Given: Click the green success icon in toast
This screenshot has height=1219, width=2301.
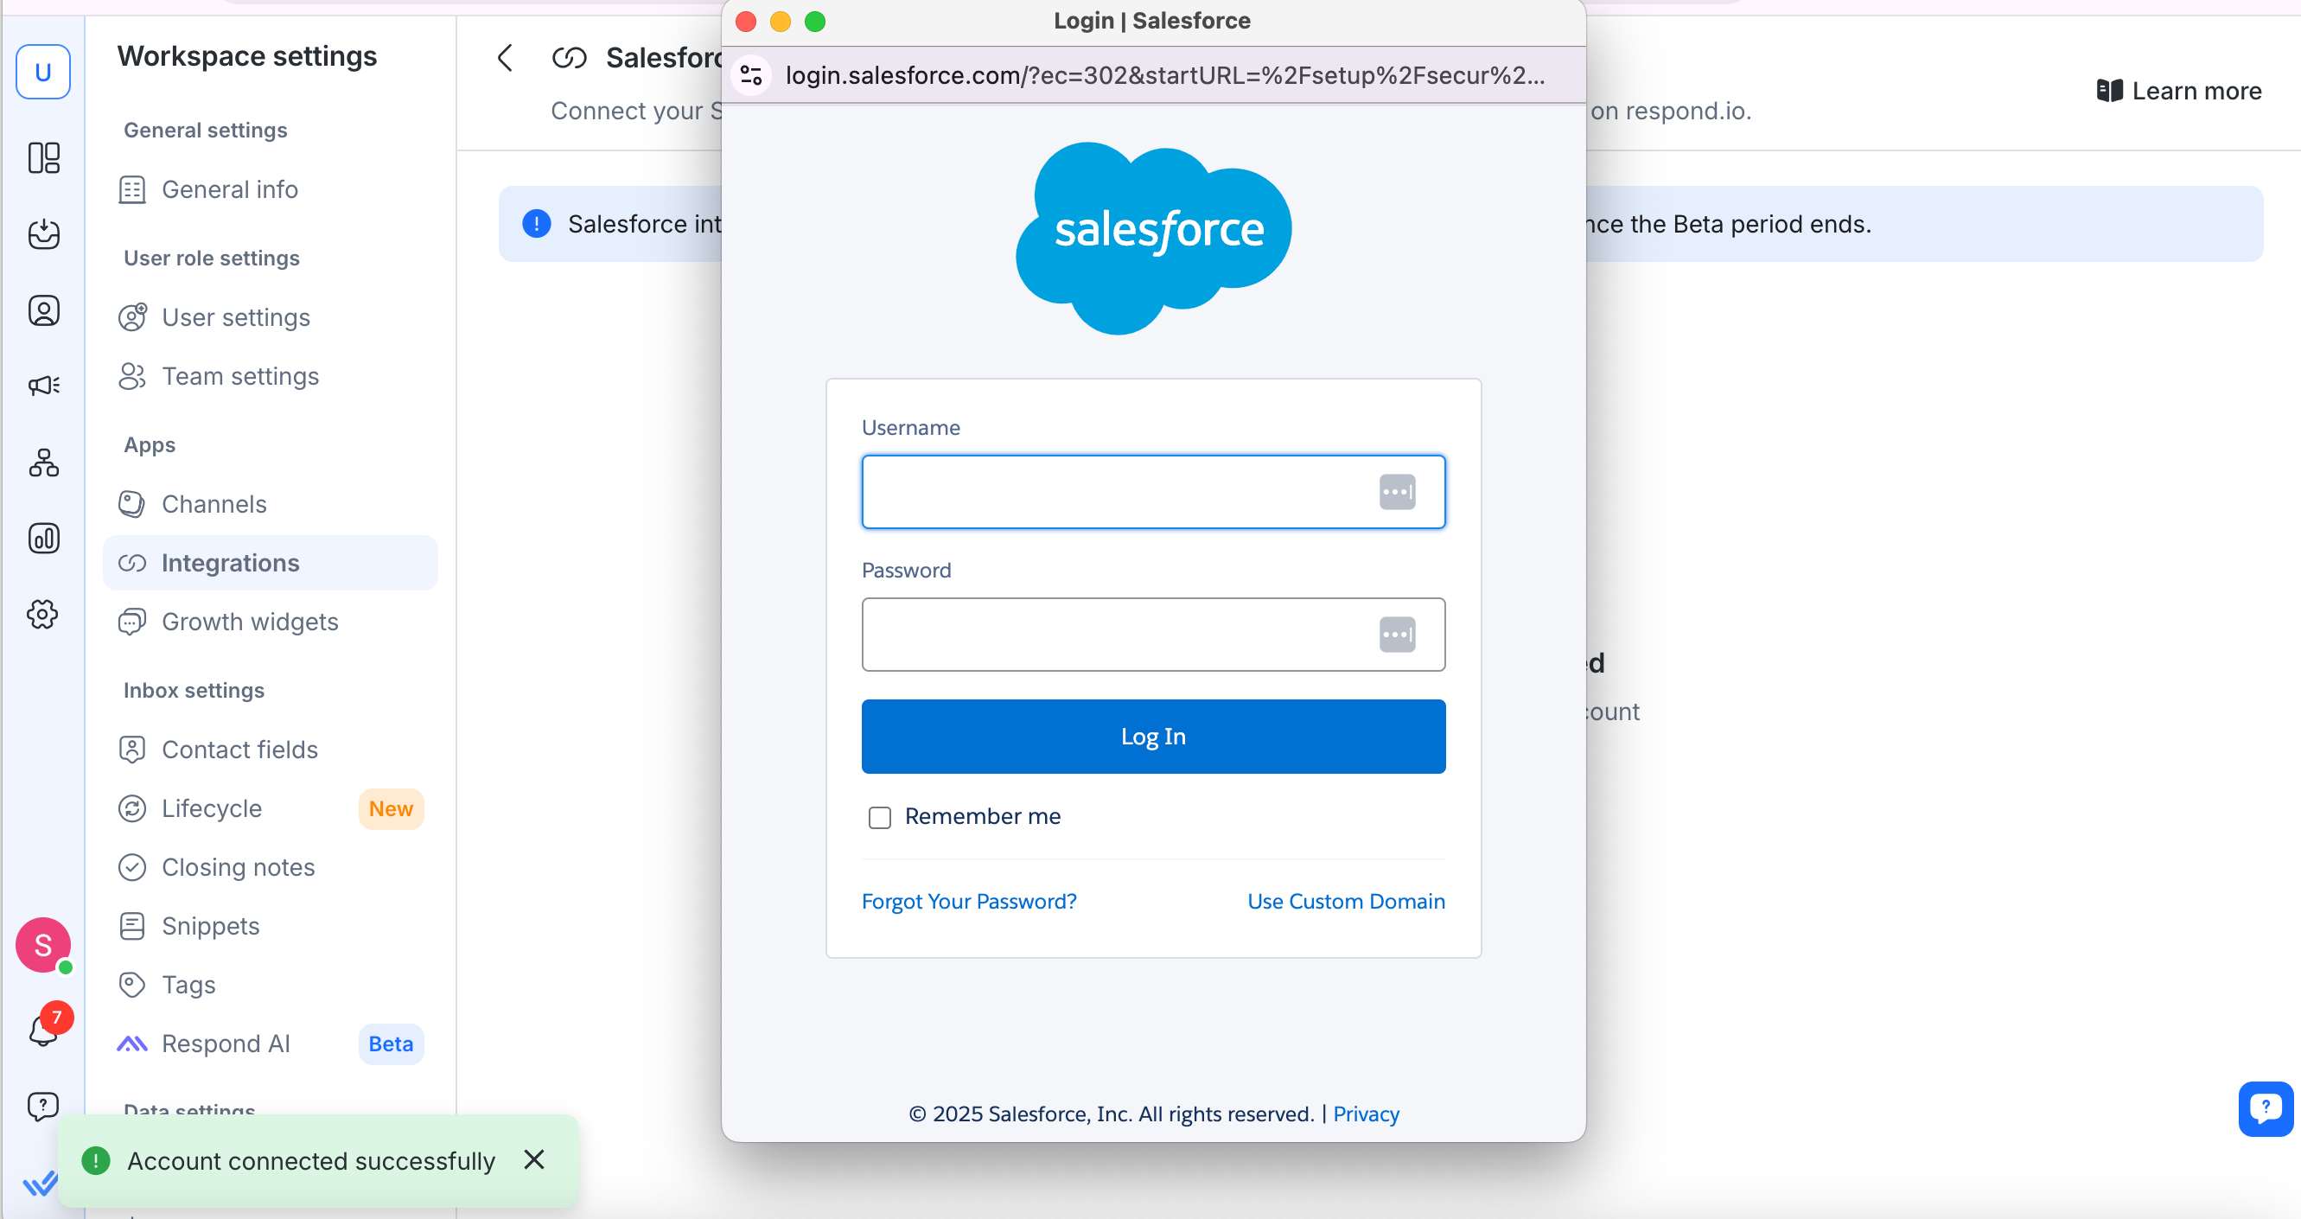Looking at the screenshot, I should coord(96,1160).
